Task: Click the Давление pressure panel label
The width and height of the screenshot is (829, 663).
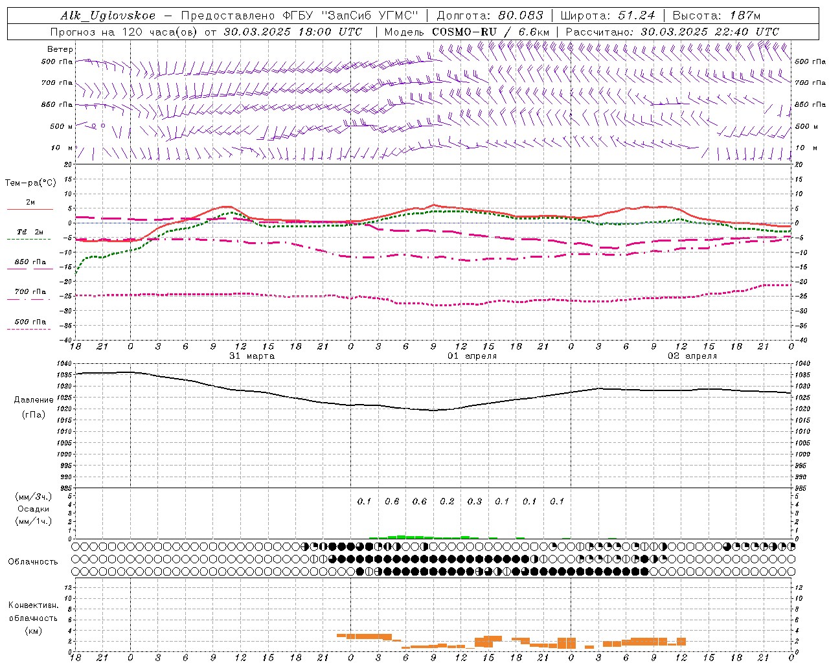Action: point(34,400)
